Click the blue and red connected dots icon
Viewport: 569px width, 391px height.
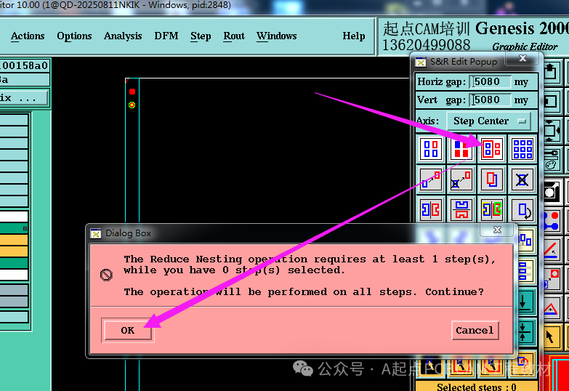click(553, 222)
